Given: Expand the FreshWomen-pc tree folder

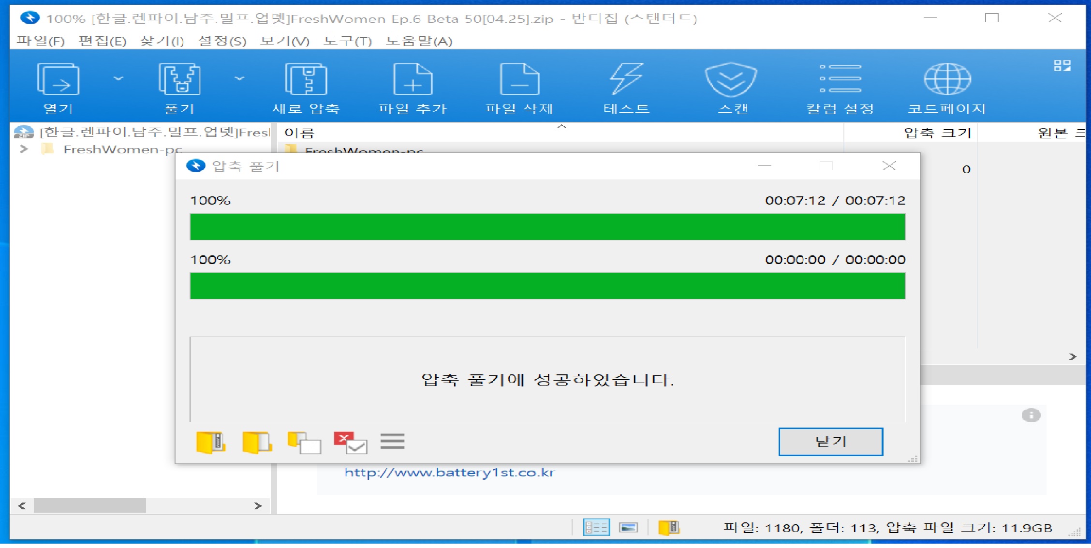Looking at the screenshot, I should (x=23, y=149).
